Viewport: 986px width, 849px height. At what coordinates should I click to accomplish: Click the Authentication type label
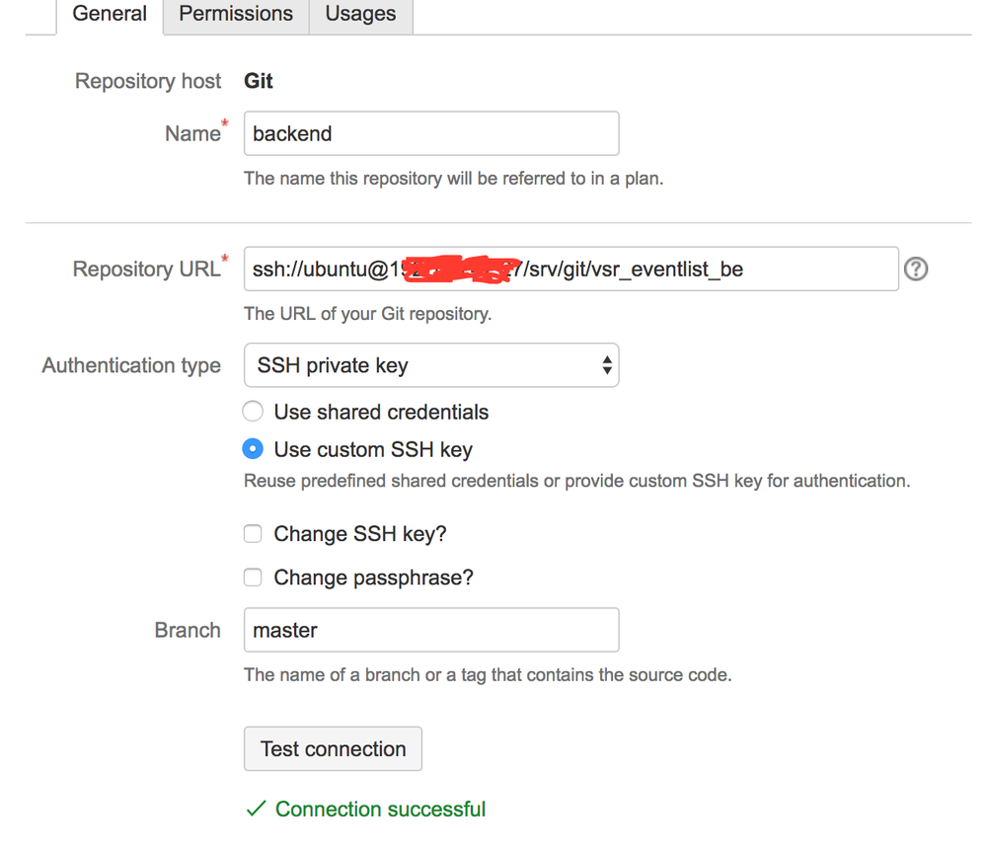[131, 365]
